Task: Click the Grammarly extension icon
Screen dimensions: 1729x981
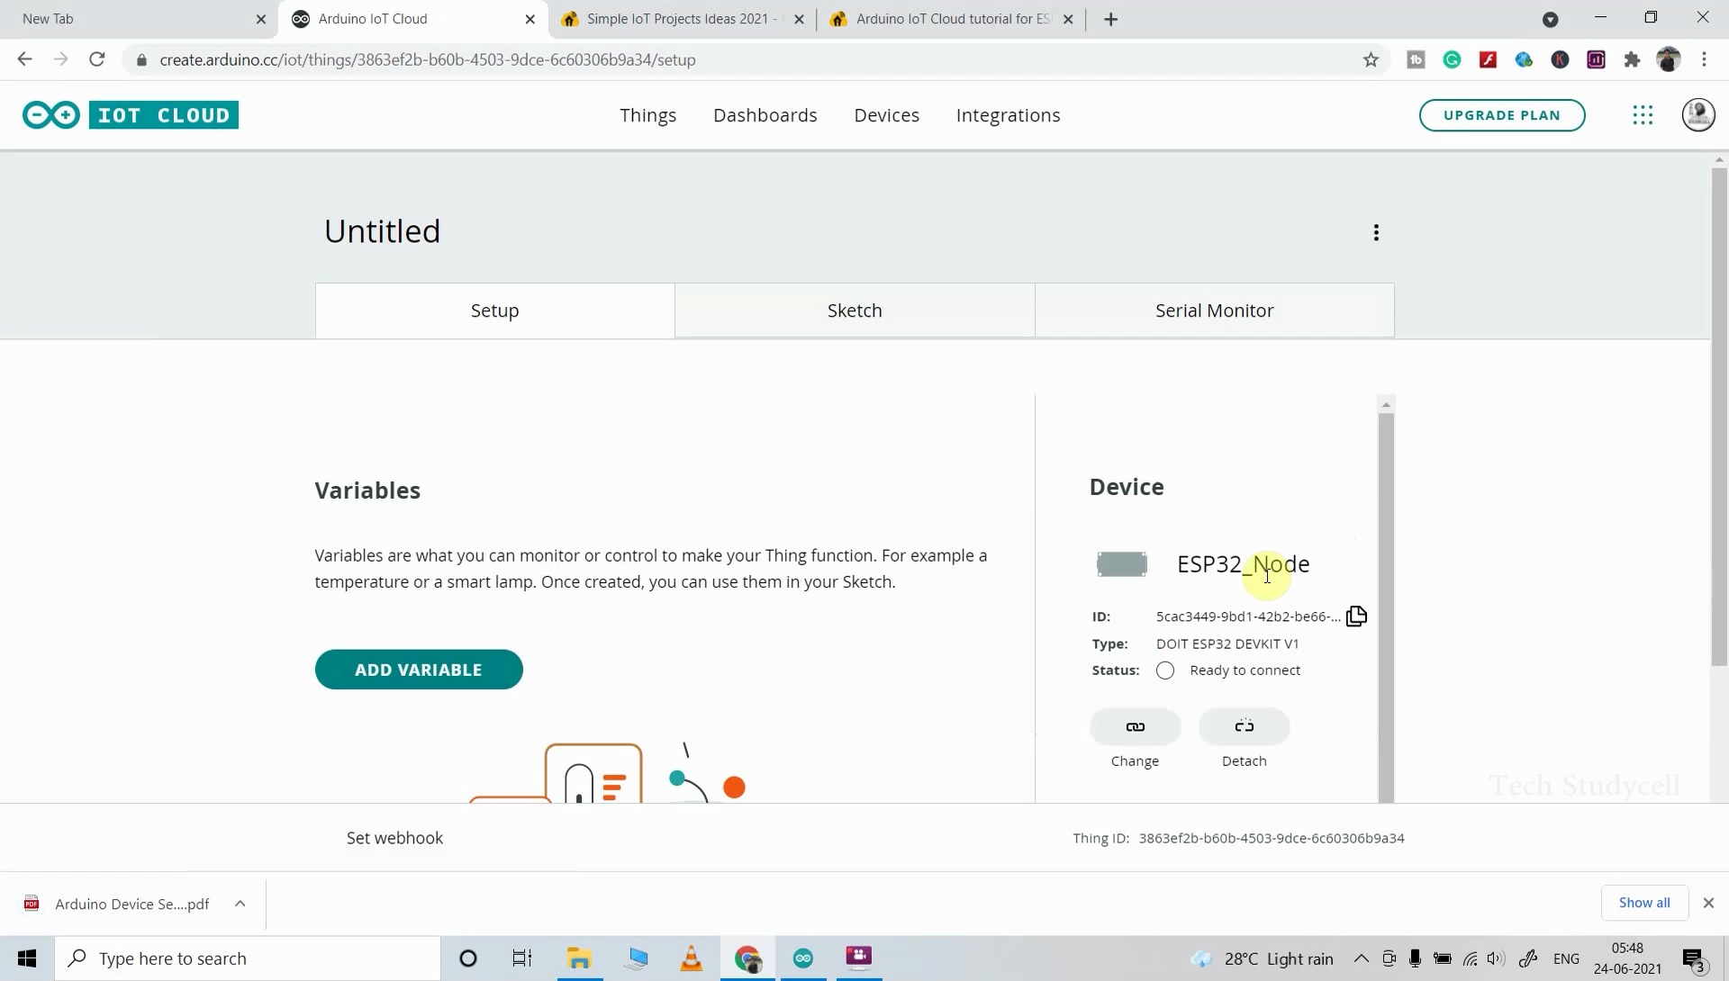Action: [1452, 60]
